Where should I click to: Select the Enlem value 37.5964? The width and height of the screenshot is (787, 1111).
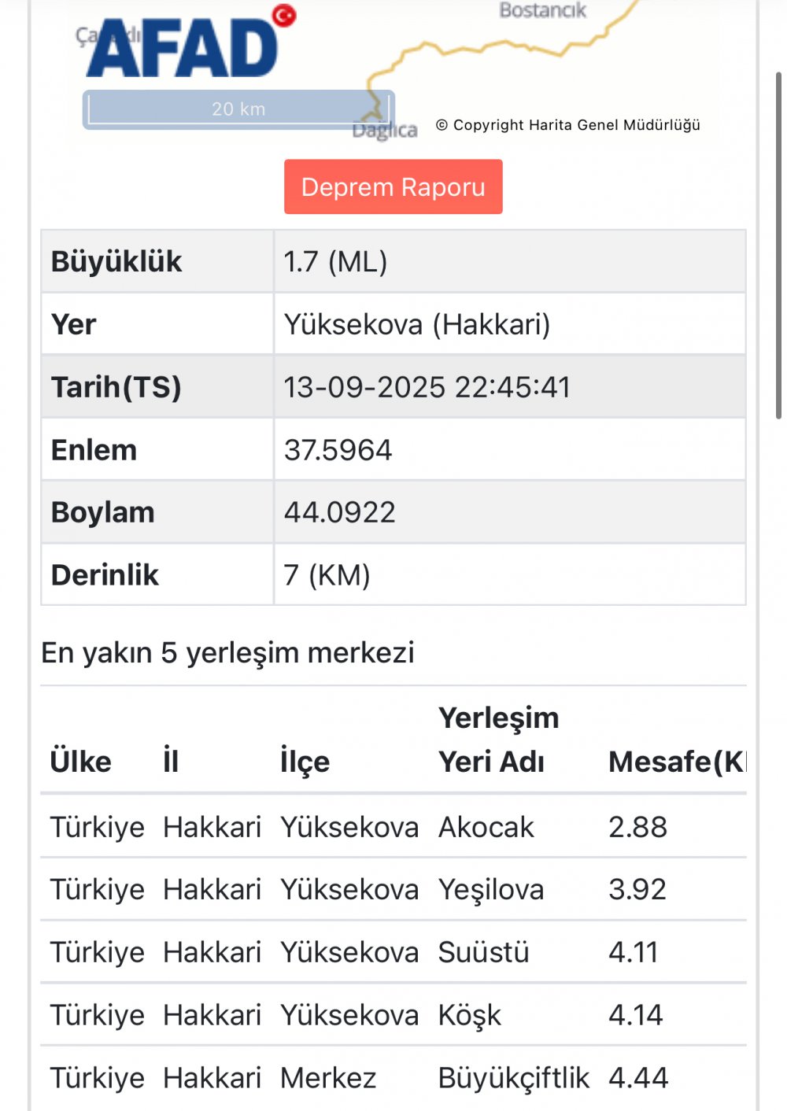(x=338, y=450)
